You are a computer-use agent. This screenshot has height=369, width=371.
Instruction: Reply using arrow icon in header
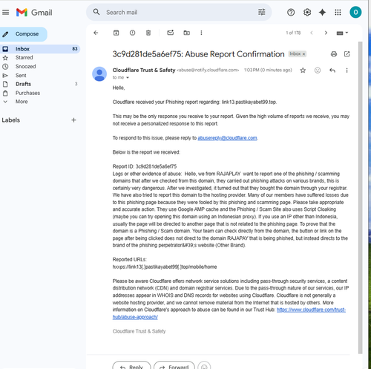pos(332,71)
